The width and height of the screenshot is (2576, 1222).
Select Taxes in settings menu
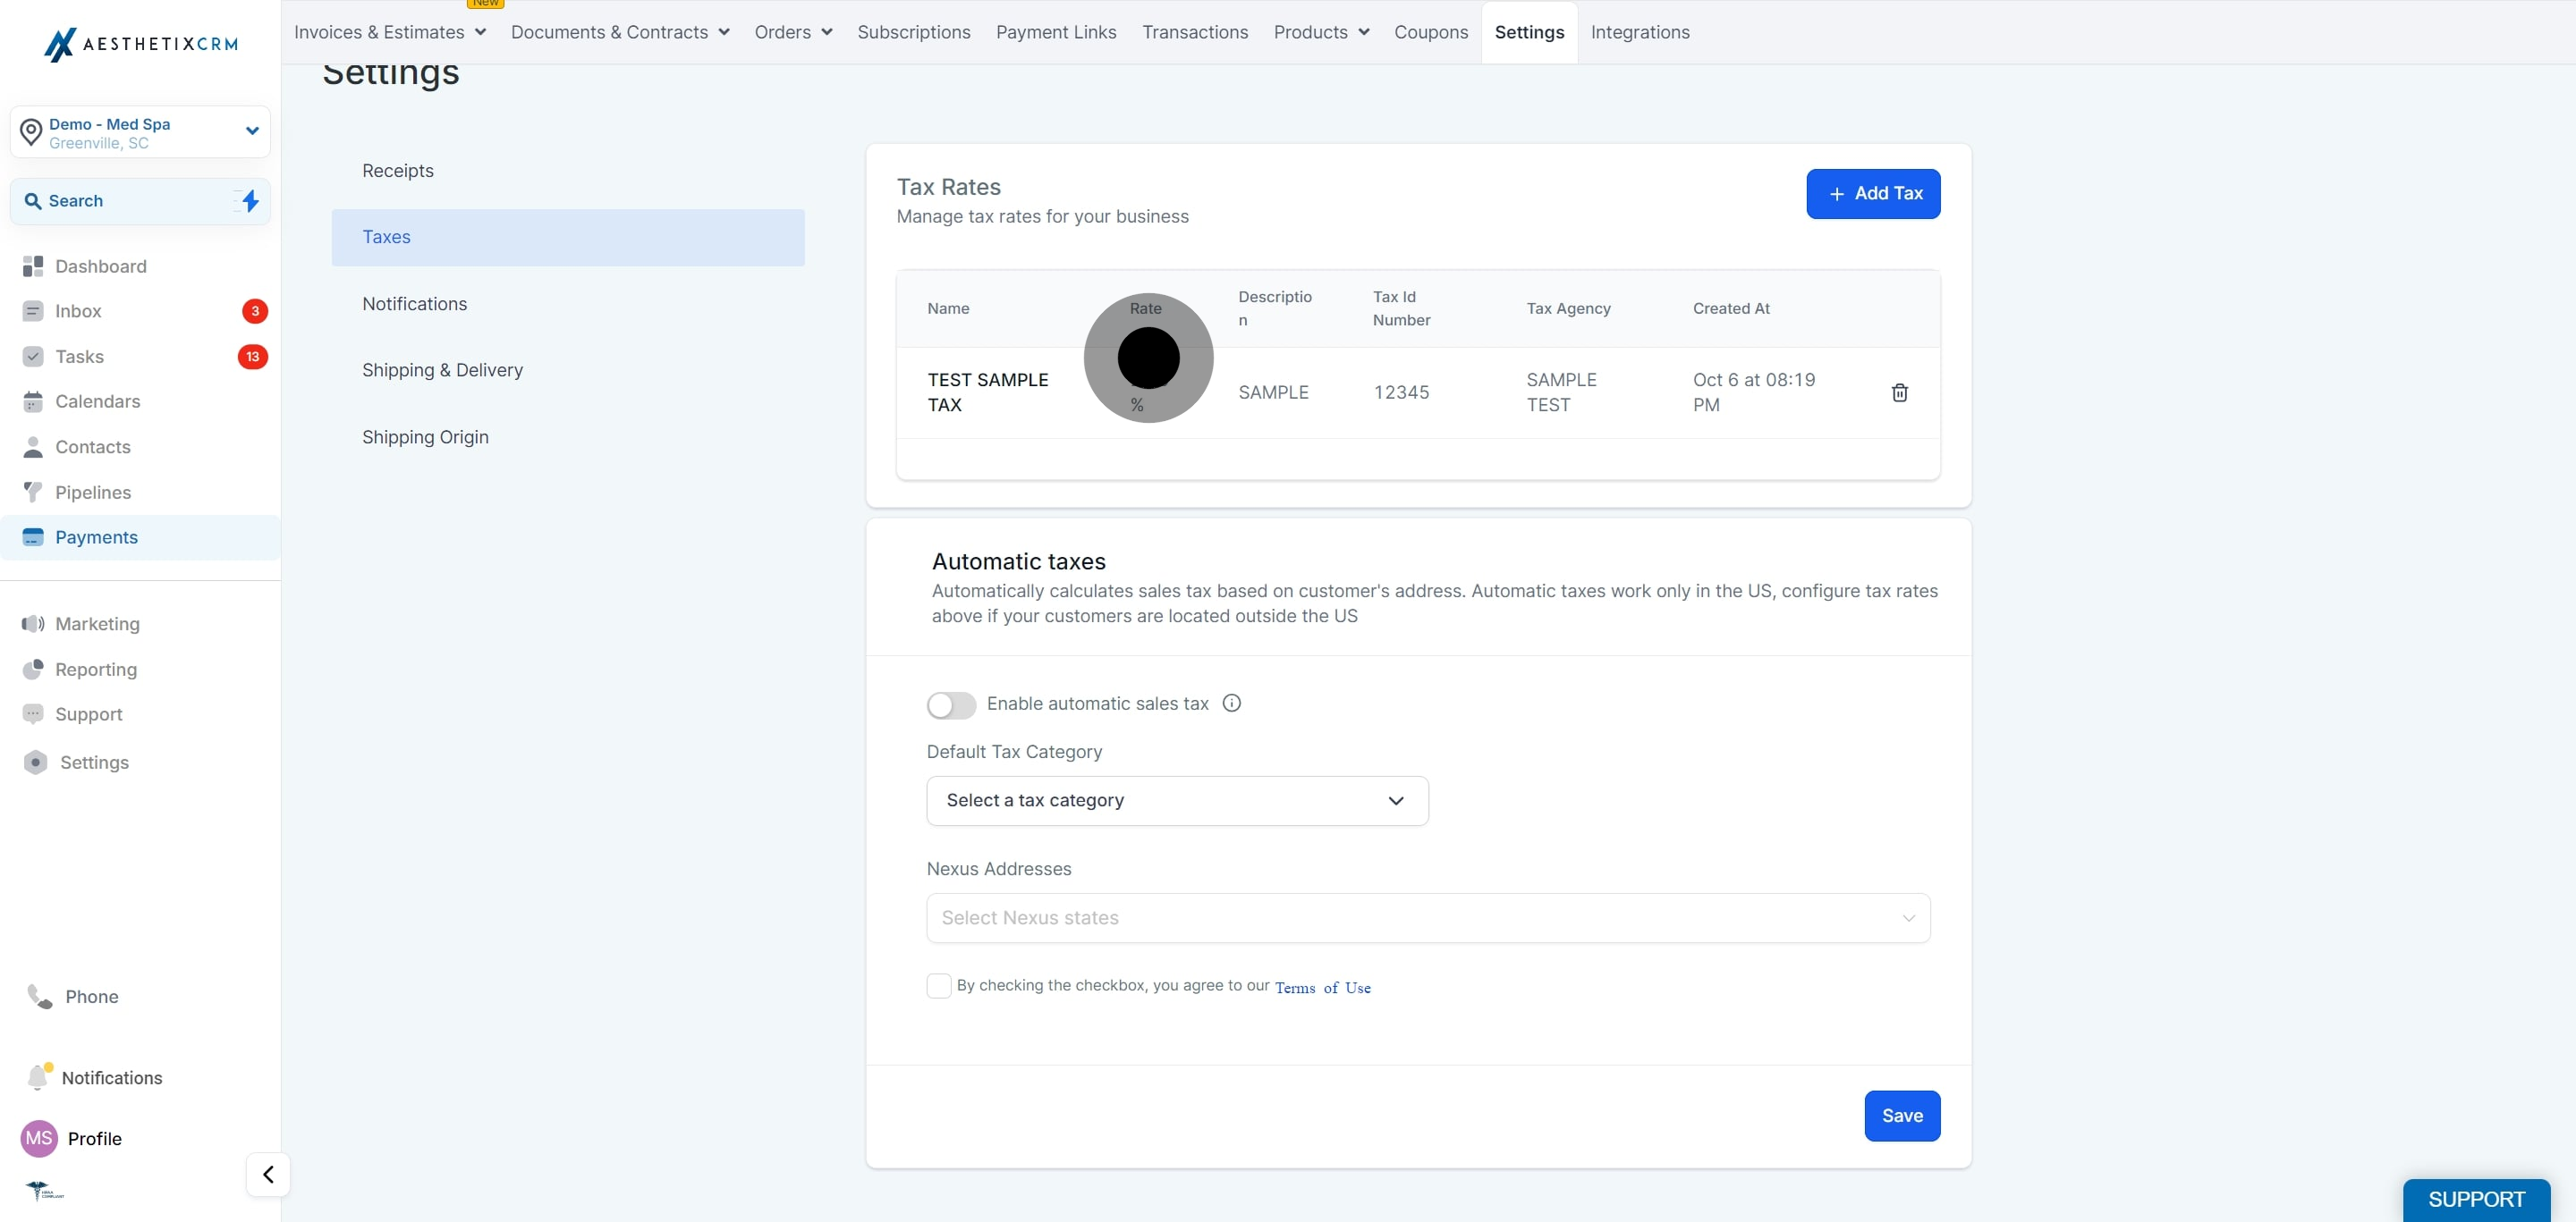pyautogui.click(x=568, y=238)
